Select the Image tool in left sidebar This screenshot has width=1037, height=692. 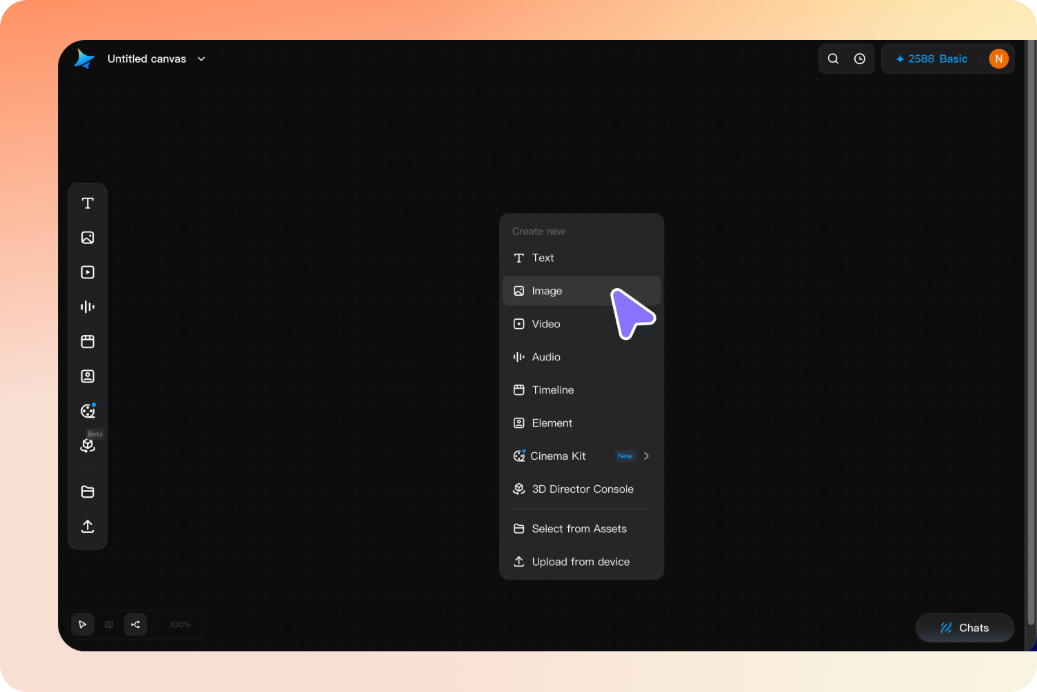[88, 238]
